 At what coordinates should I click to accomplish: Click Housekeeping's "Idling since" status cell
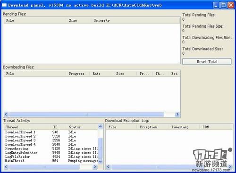[83, 148]
